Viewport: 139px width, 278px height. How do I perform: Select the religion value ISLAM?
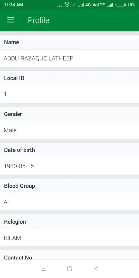click(12, 238)
